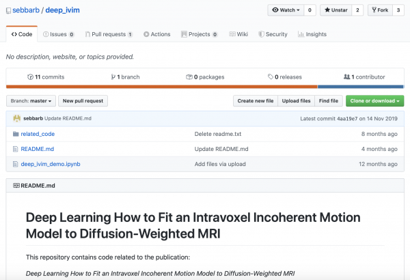
Task: Click the releases tag icon
Action: (x=271, y=77)
